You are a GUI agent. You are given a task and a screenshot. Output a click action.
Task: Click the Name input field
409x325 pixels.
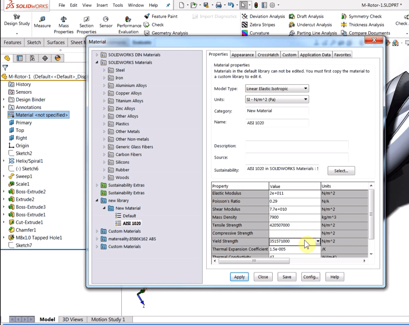(x=277, y=123)
